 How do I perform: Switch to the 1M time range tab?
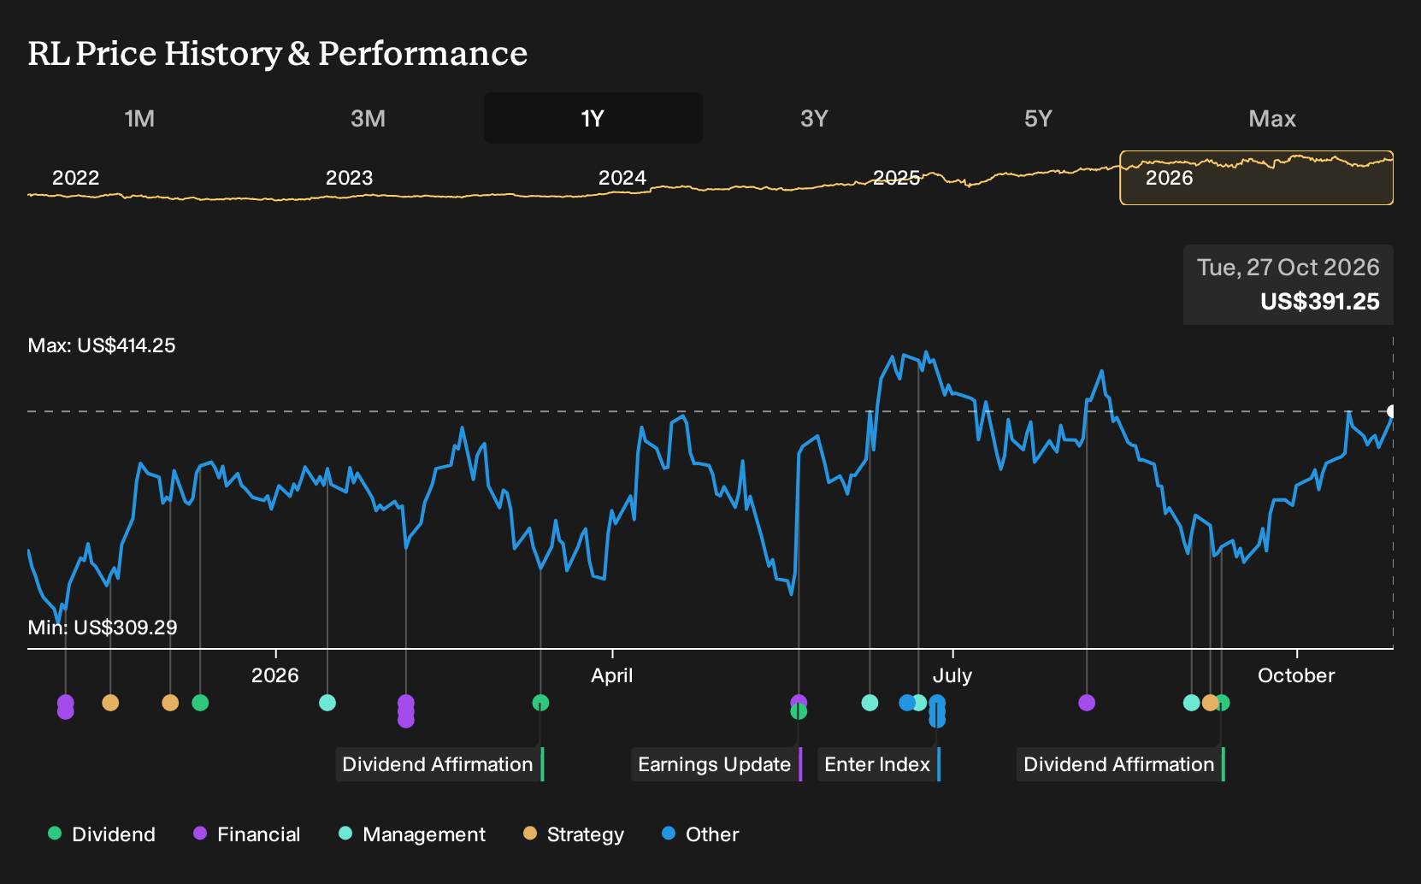pos(139,118)
